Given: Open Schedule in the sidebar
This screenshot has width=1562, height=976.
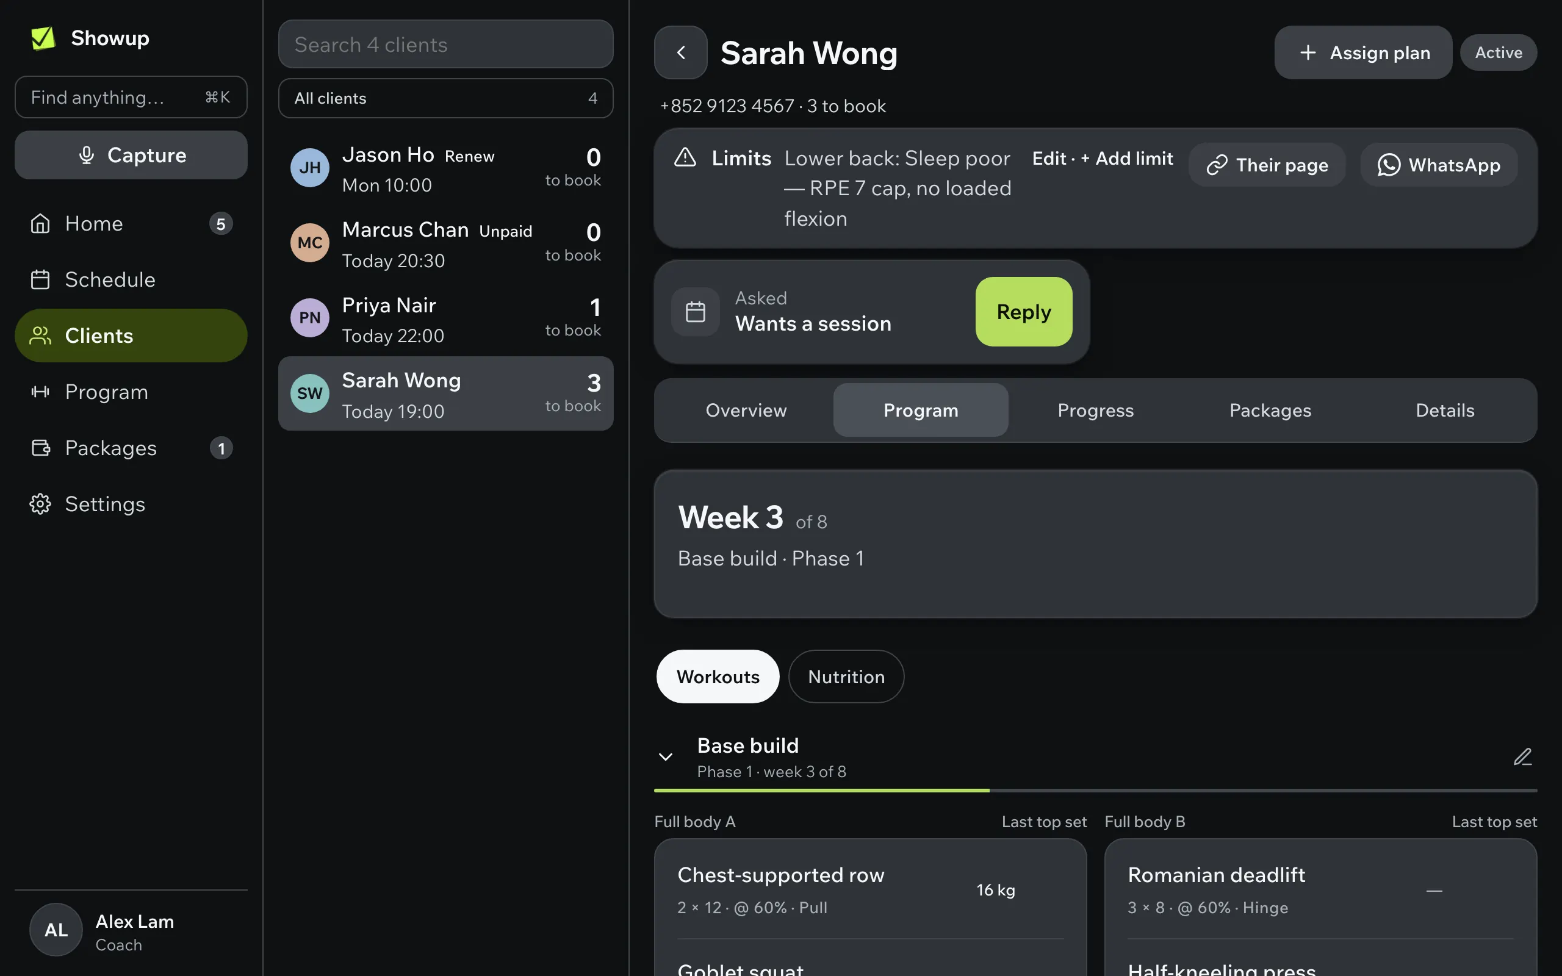Looking at the screenshot, I should [x=131, y=279].
